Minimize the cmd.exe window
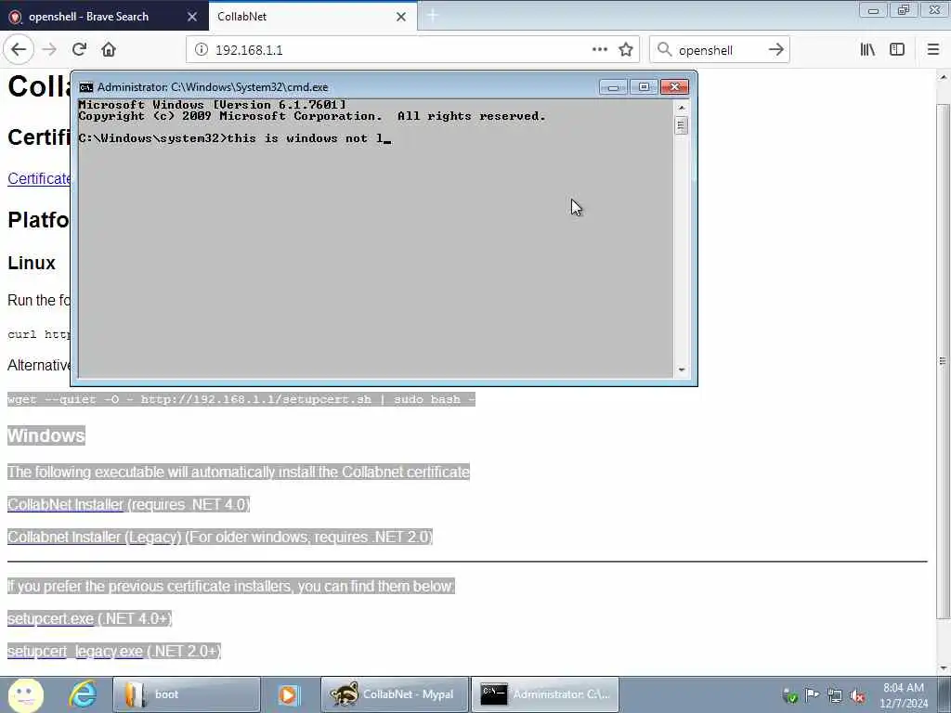 [613, 87]
